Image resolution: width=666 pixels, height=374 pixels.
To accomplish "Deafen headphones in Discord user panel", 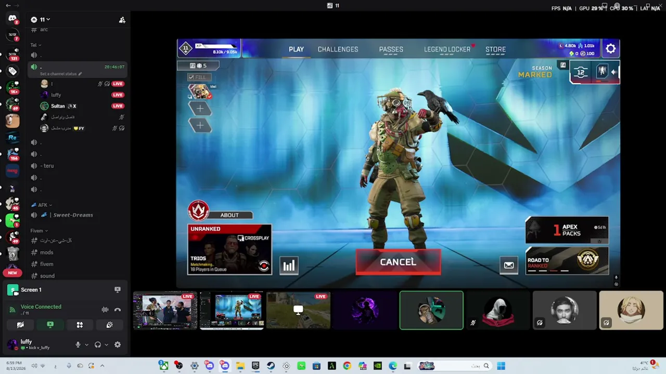I will [x=98, y=344].
